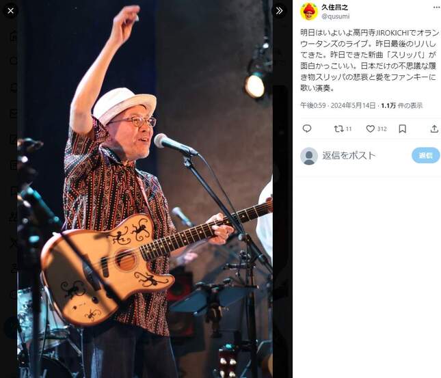441x378 pixels.
Task: Click the share upload icon
Action: point(434,129)
